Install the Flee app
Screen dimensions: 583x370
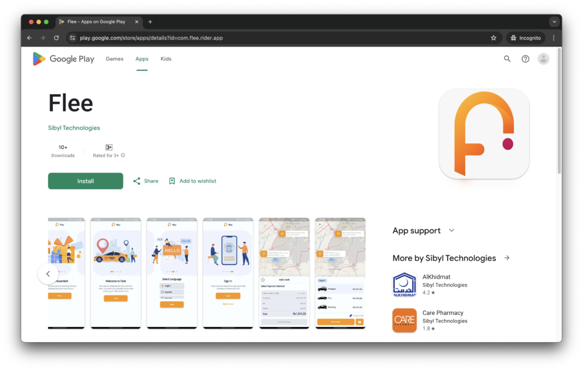point(85,181)
